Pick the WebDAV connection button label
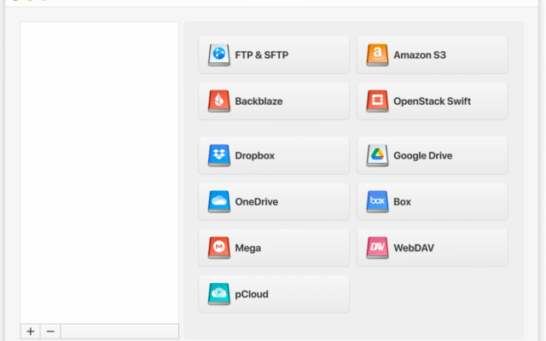Viewport: 546px width, 341px height. 414,248
